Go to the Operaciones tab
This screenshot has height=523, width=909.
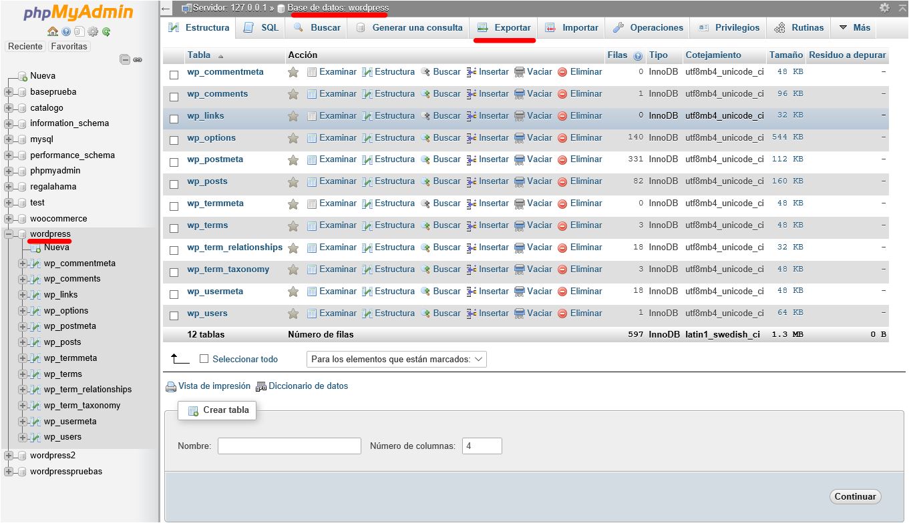click(x=648, y=28)
